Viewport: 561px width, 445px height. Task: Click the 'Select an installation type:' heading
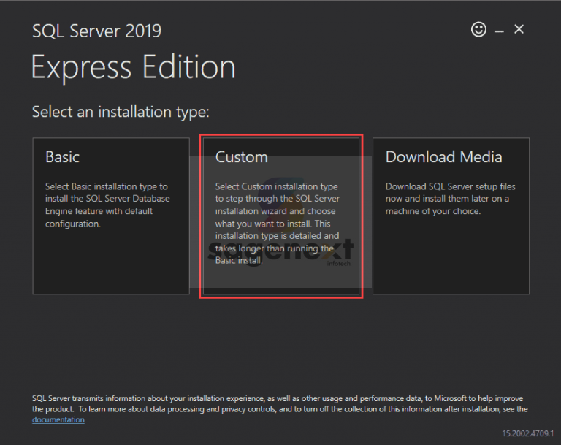click(x=121, y=112)
